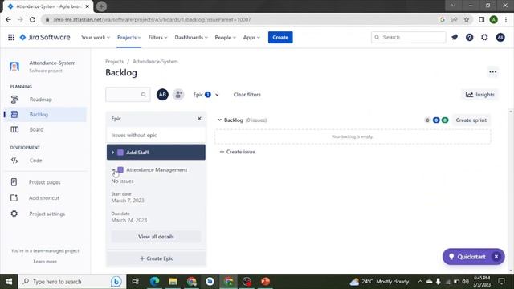
Task: Click Attendance-System breadcrumb link
Action: click(155, 62)
